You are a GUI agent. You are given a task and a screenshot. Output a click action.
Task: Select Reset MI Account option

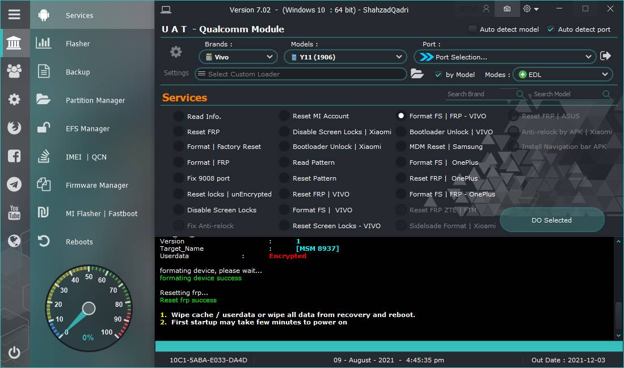(x=284, y=116)
